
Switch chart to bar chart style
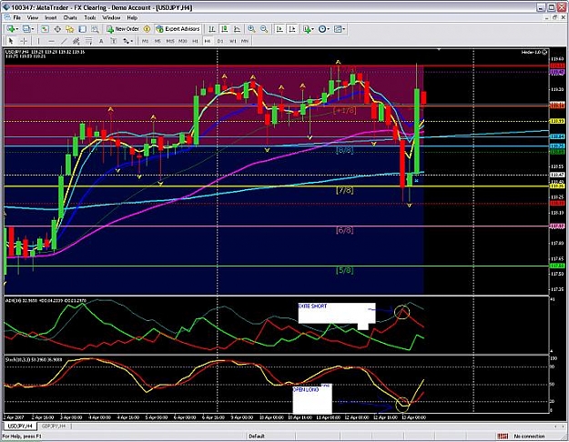pos(212,29)
